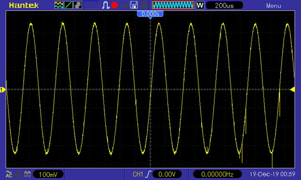
Task: Click the 19-Dec-19 00:59 date and time
Action: pos(272,174)
